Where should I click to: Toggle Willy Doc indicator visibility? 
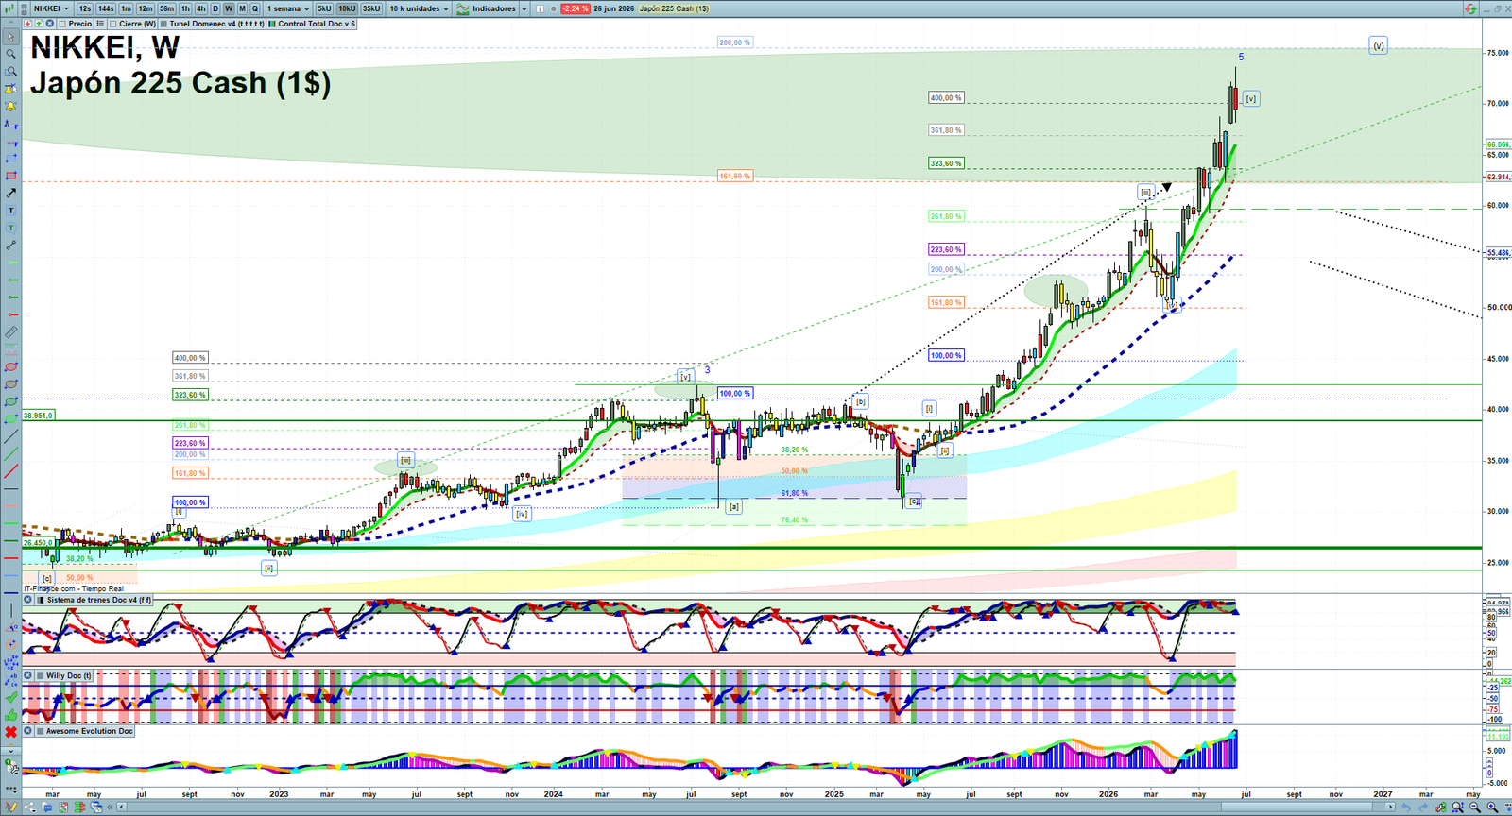point(41,675)
